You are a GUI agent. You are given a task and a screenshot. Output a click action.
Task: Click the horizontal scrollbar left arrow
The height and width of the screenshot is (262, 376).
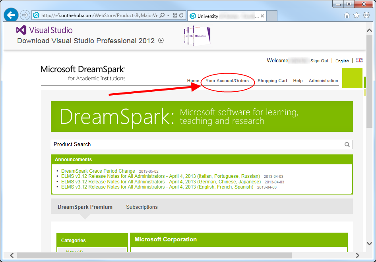[12, 255]
